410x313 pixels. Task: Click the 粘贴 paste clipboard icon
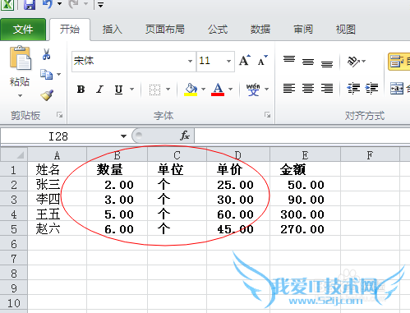(x=20, y=58)
